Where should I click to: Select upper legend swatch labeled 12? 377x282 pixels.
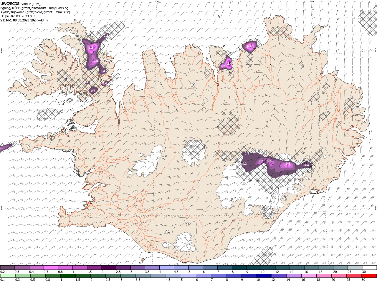tap(282, 268)
